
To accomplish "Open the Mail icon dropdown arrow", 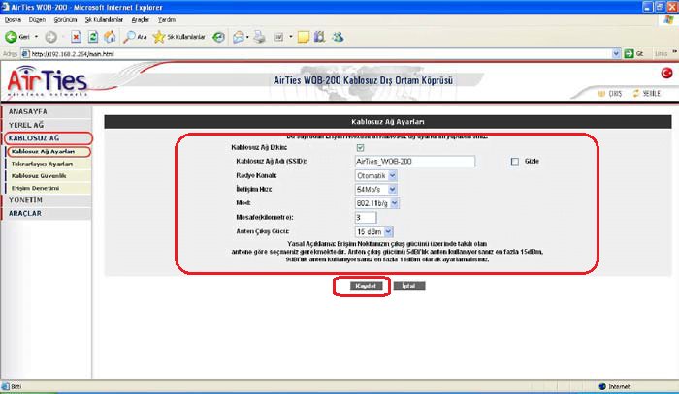I will pos(247,37).
